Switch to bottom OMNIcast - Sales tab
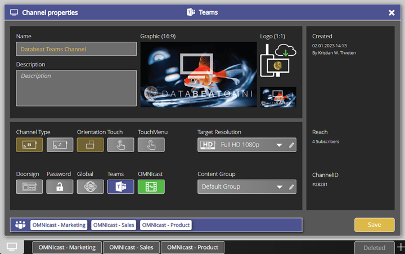Viewport: 405px width, 254px height. [131, 248]
